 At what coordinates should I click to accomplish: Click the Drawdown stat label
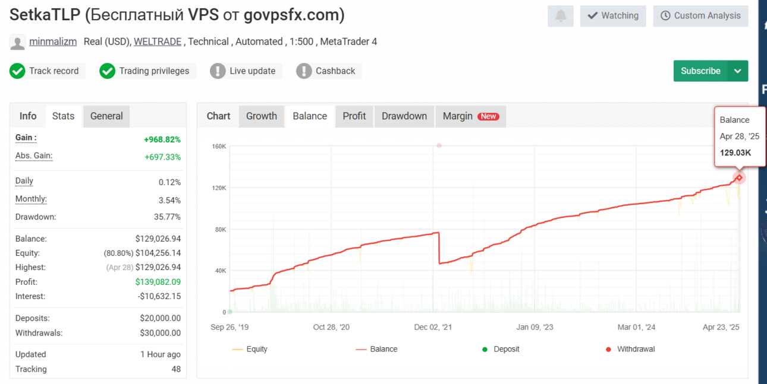(x=36, y=217)
